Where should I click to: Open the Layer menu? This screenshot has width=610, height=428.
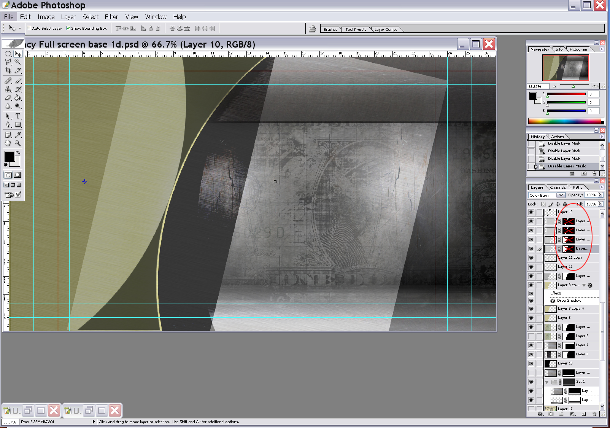[x=68, y=17]
